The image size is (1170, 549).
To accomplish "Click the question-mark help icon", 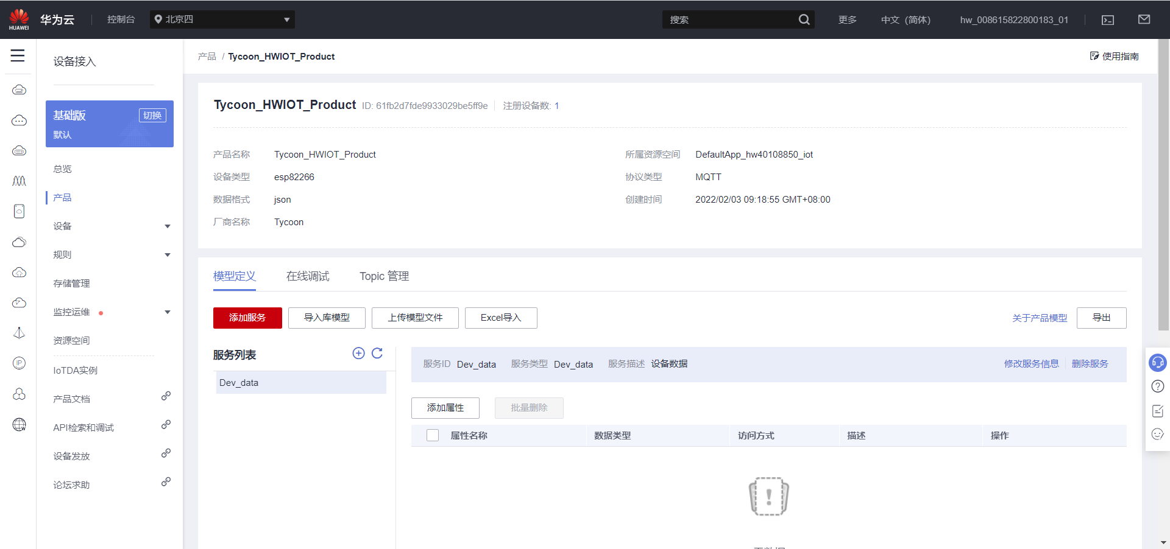I will [x=1158, y=386].
